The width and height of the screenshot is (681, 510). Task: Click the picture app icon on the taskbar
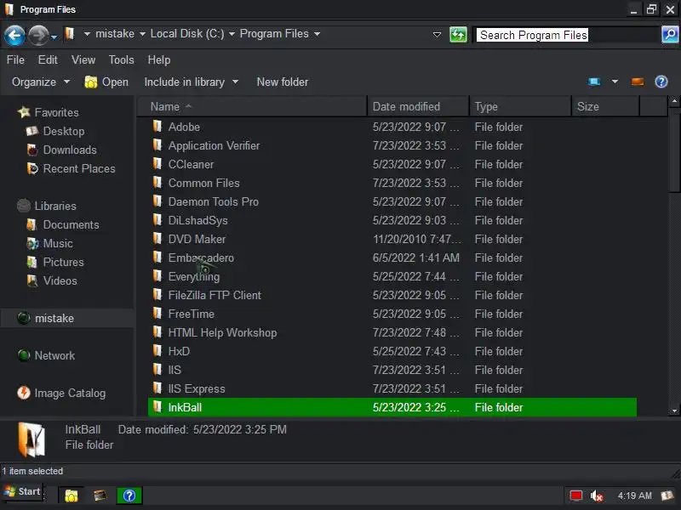coord(100,496)
